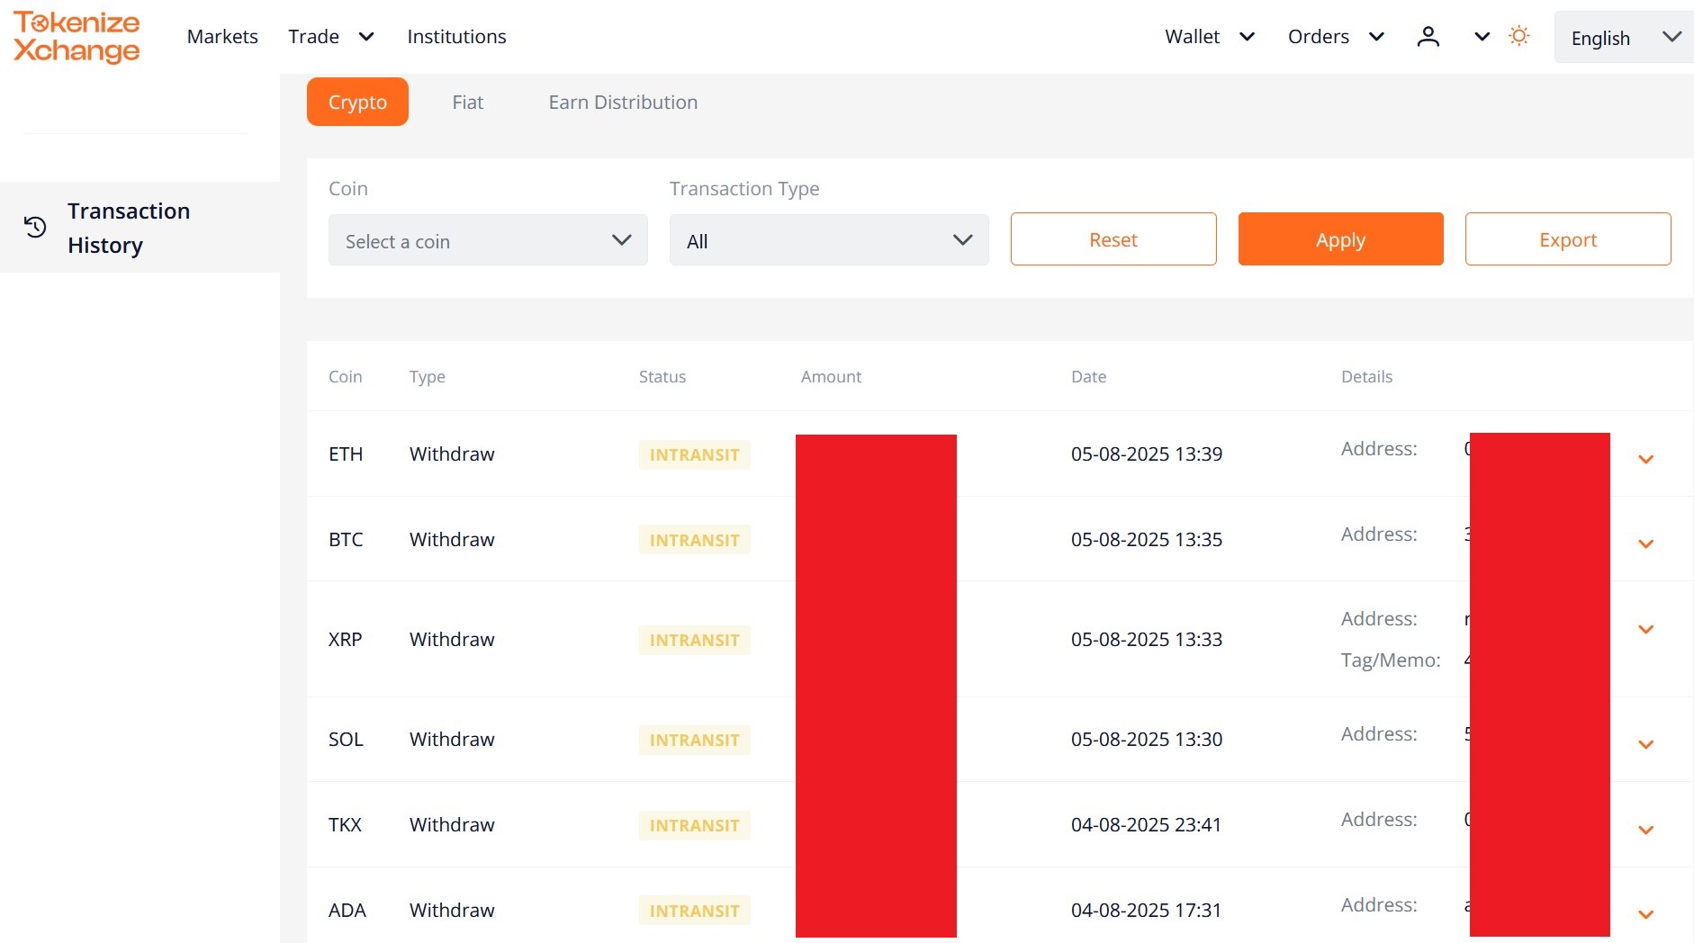Open the account dropdown chevron
The image size is (1694, 943).
point(1482,37)
